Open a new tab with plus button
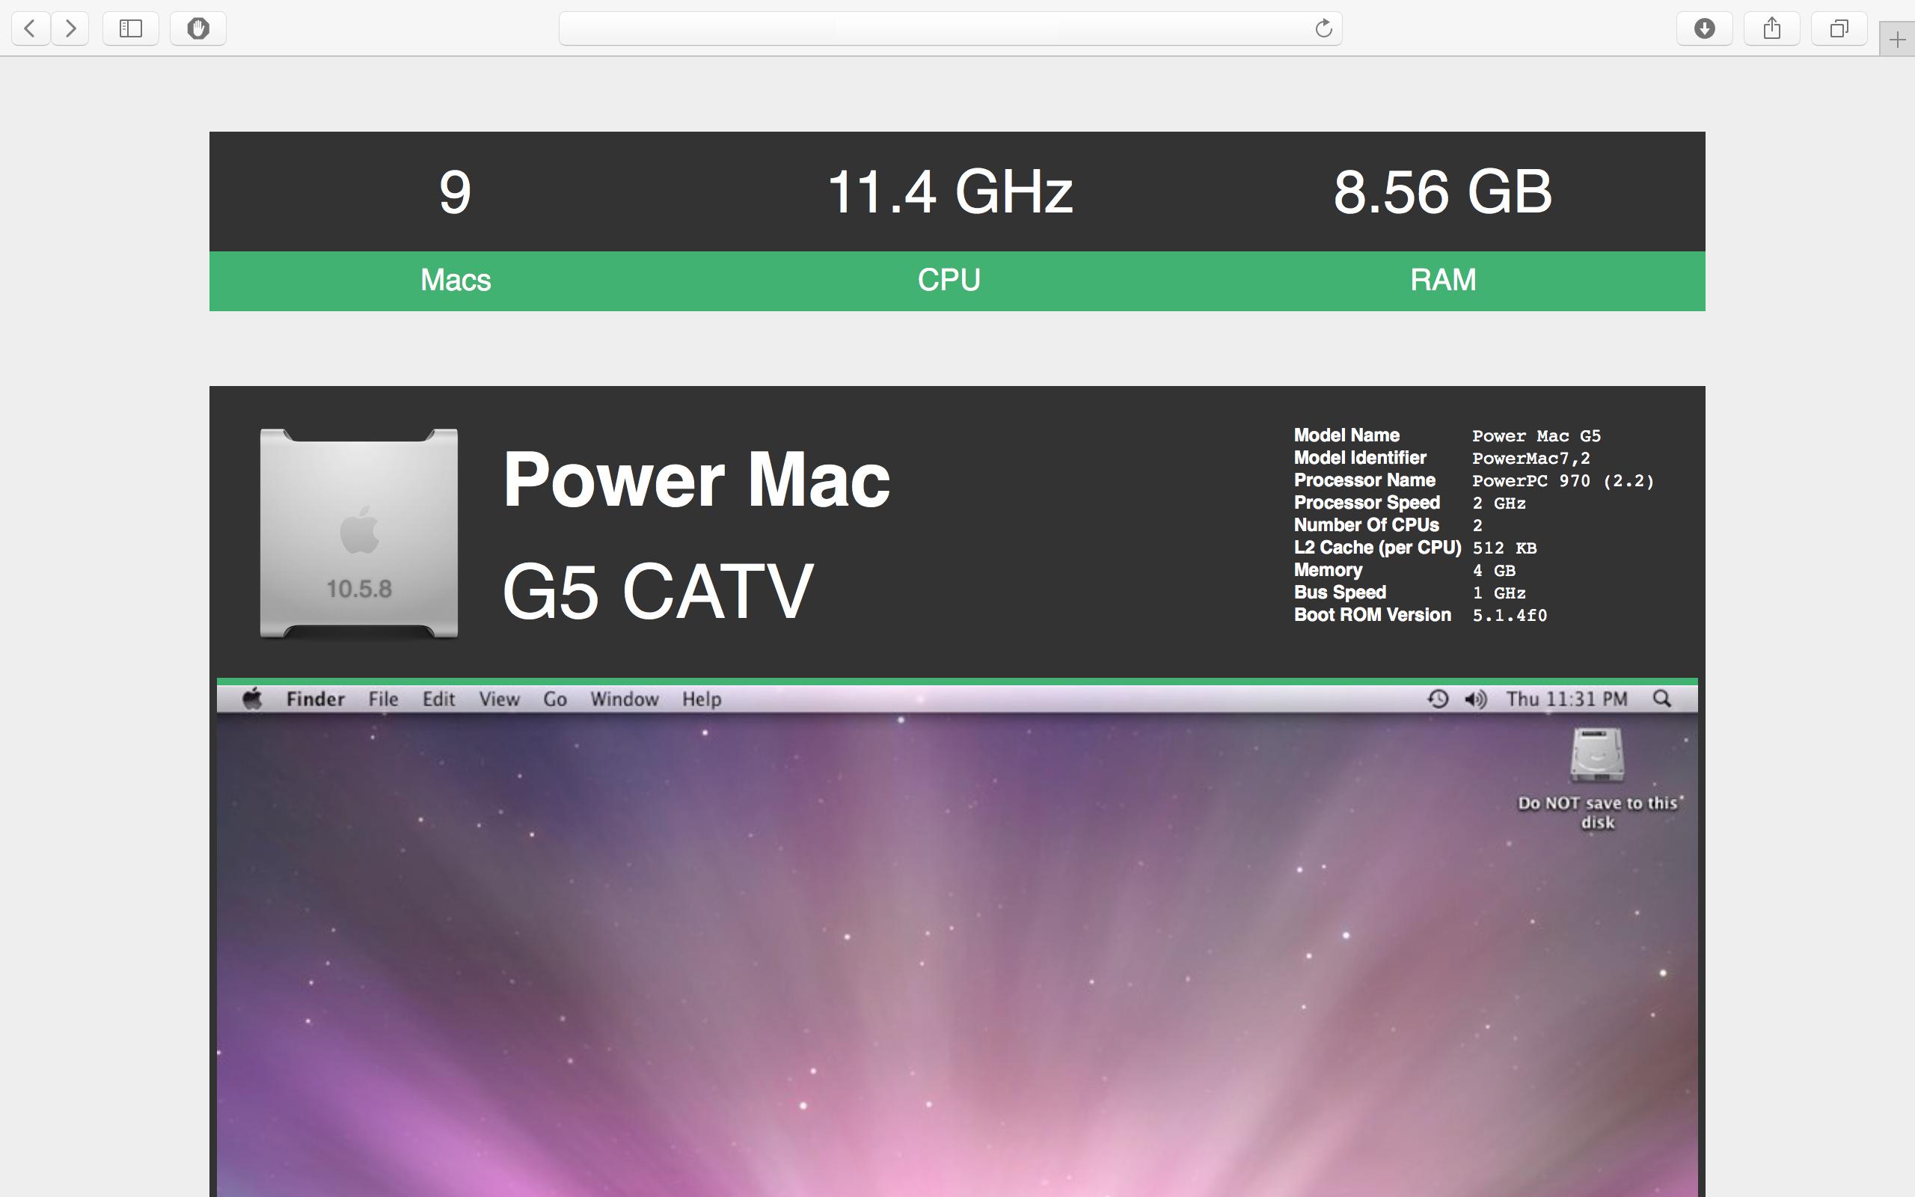Screen dimensions: 1915x1197 tap(1897, 40)
